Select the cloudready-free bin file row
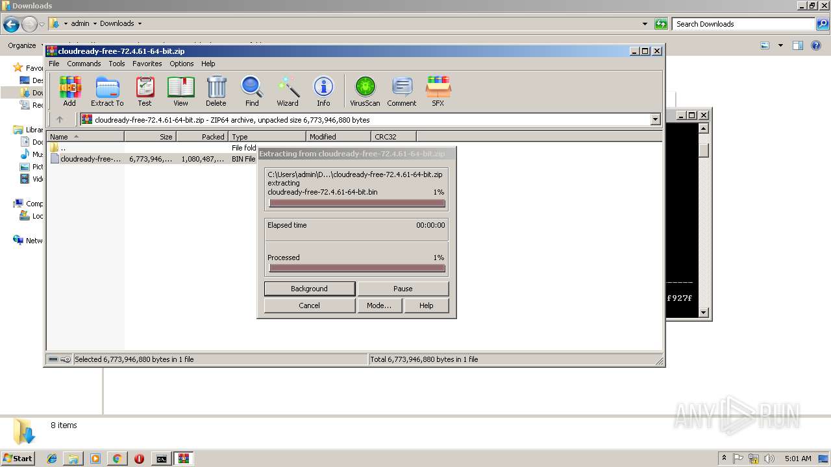This screenshot has height=467, width=831. point(153,159)
